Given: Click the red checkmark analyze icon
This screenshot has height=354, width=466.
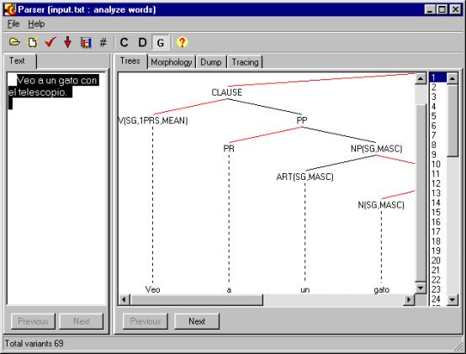Looking at the screenshot, I should (x=50, y=43).
